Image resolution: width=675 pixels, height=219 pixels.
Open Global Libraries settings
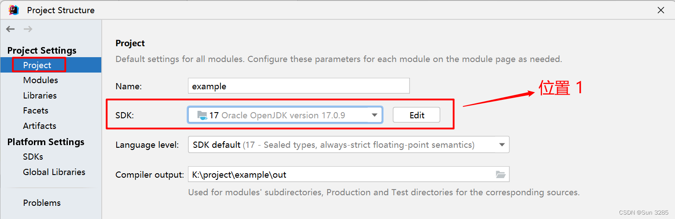pos(54,172)
